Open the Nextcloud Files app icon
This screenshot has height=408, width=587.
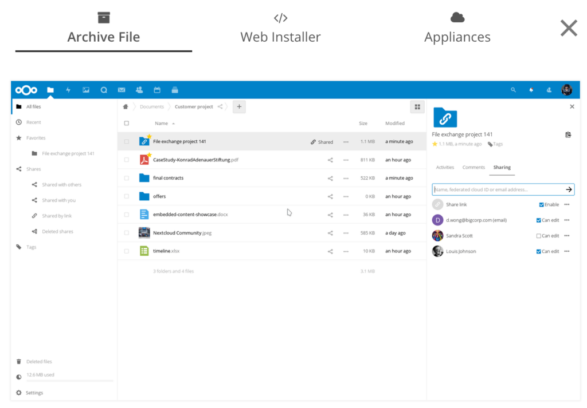pos(50,90)
